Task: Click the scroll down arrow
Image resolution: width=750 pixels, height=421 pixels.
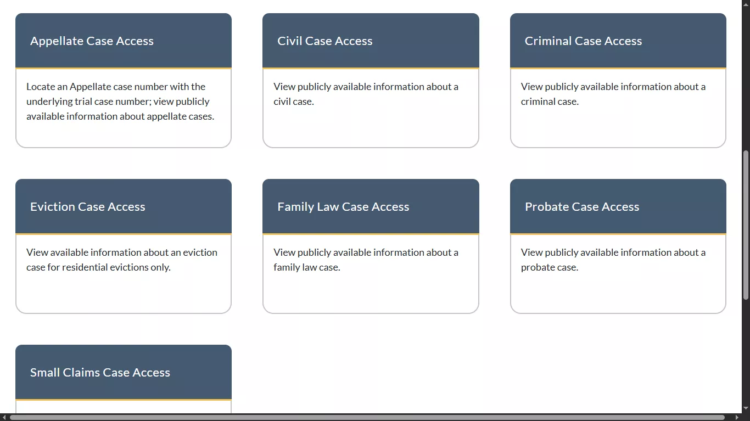Action: (x=746, y=409)
